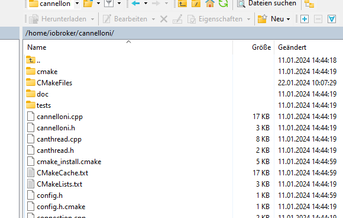343x218 pixels.
Task: Expand the open directory dropdown arrow
Action: pyautogui.click(x=98, y=4)
